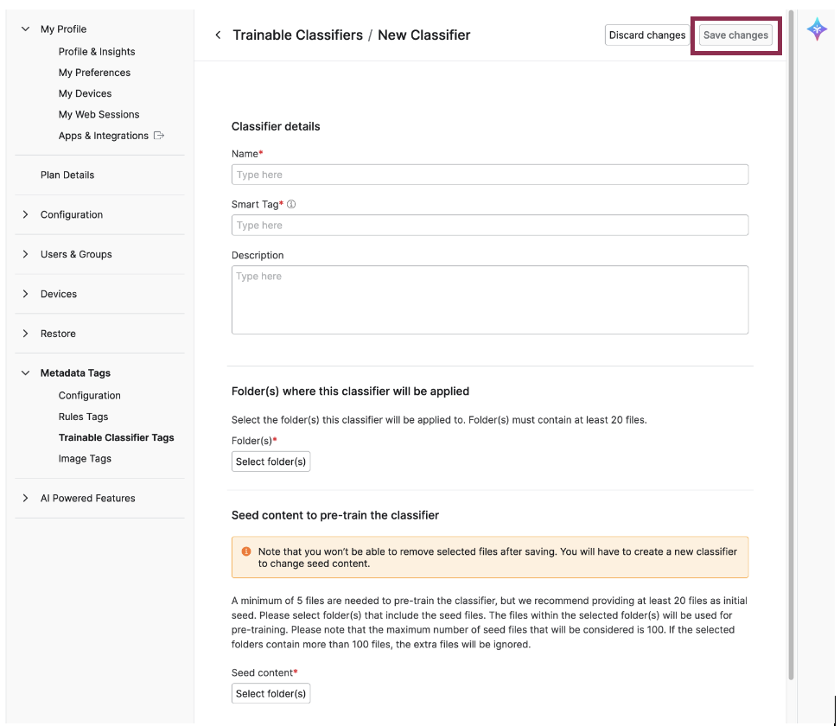Expand the Devices section
Viewport: 840px width, 726px height.
[59, 294]
